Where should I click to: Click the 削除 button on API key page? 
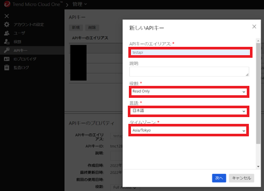click(92, 28)
